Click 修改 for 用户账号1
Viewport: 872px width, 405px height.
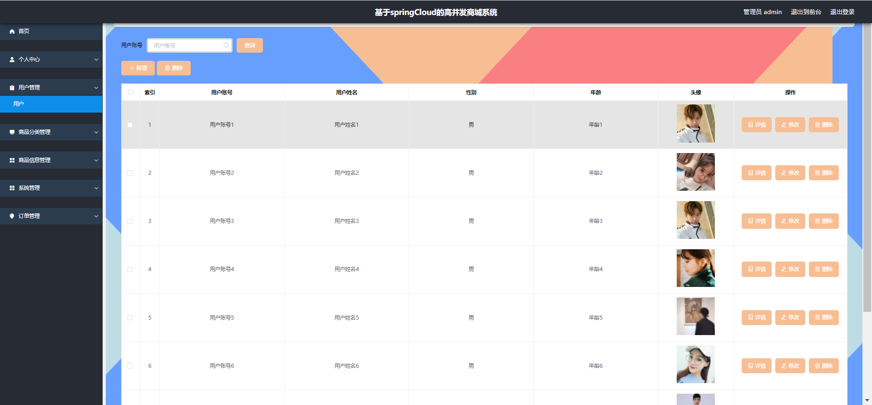790,125
